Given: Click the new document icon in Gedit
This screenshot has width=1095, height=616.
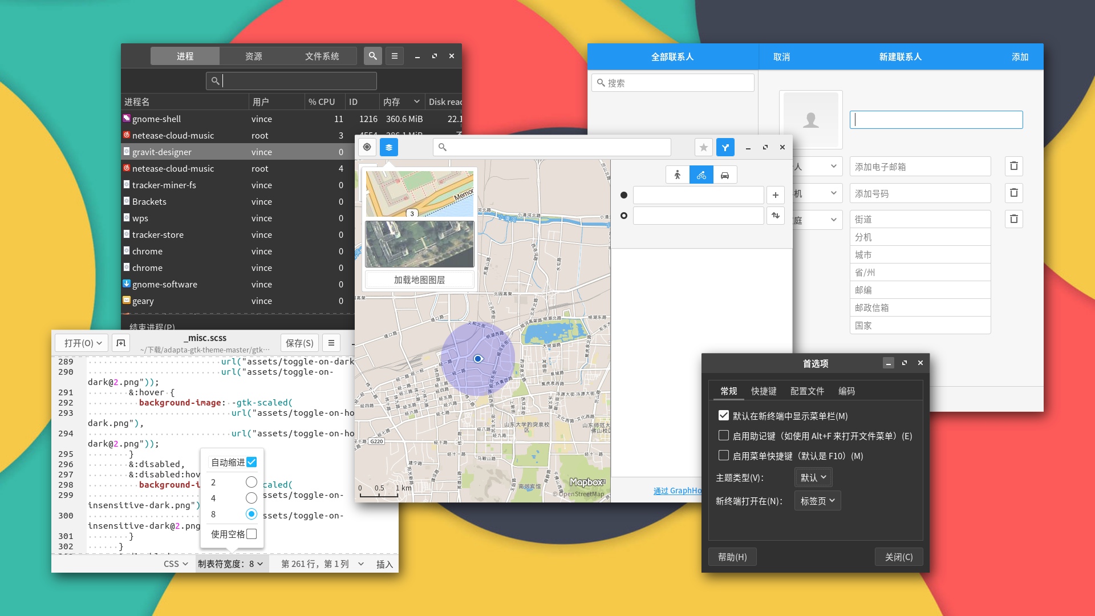Looking at the screenshot, I should tap(121, 343).
